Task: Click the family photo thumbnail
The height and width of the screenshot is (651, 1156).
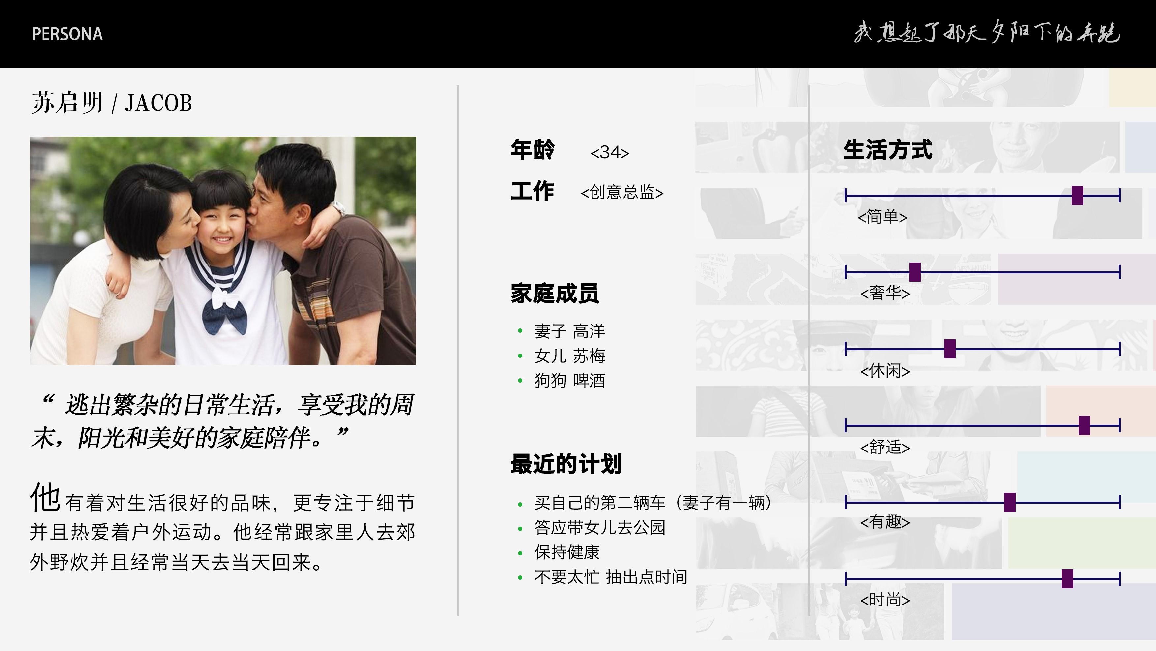Action: pyautogui.click(x=223, y=251)
